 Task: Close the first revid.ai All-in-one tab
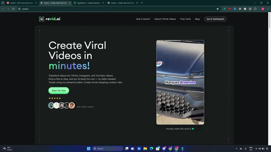36,3
